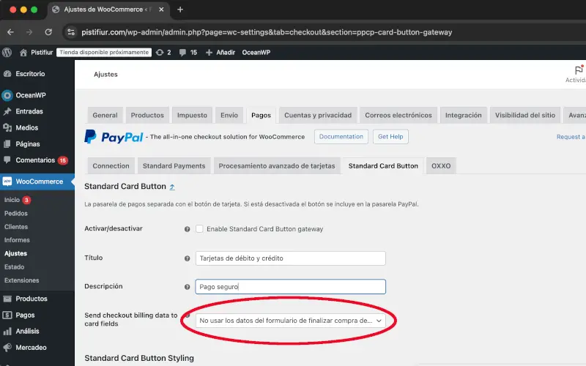Open Extensiones under WooCommerce
Viewport: 586px width, 366px height.
(x=22, y=280)
